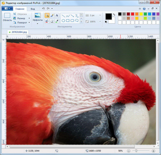This screenshot has height=155, width=161.
Task: Pick the black foreground color swatch
Action: (x=109, y=17)
